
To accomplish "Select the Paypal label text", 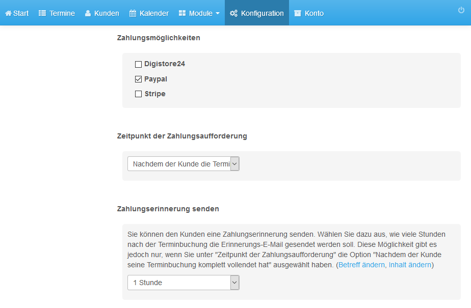I will pyautogui.click(x=155, y=79).
